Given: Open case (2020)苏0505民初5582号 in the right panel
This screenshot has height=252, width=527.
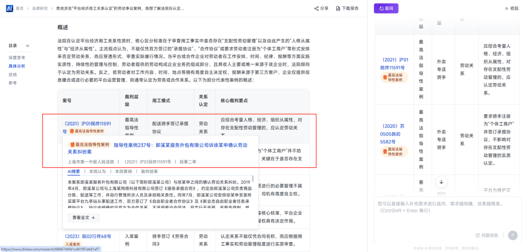Looking at the screenshot, I should click(392, 134).
